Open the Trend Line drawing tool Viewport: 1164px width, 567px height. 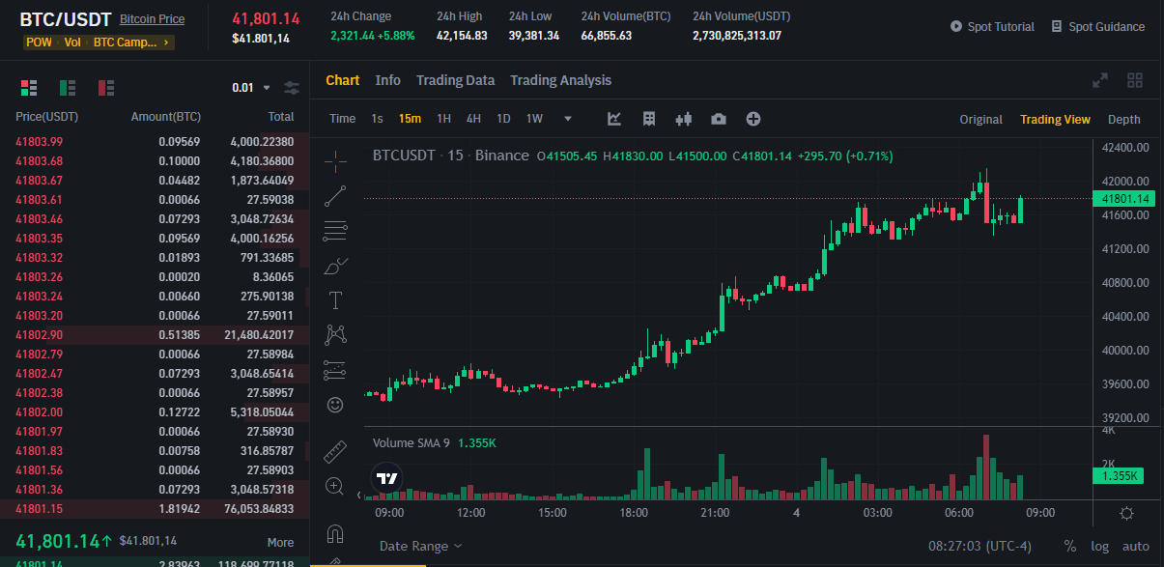click(335, 196)
